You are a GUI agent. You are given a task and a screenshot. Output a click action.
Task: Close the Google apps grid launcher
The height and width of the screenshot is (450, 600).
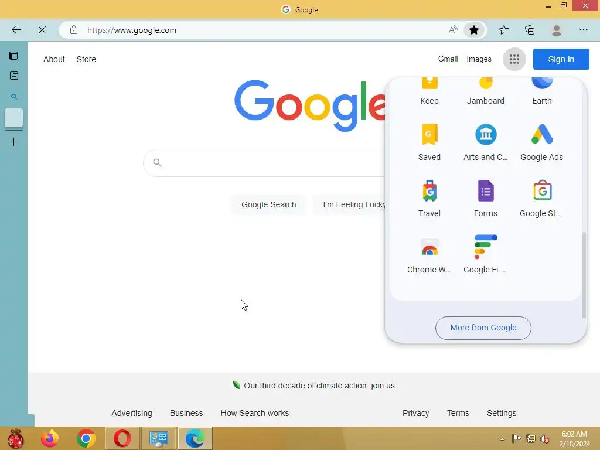[514, 59]
